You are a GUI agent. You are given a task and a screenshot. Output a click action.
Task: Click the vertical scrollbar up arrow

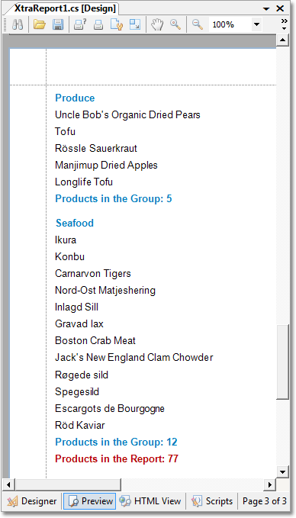click(282, 40)
